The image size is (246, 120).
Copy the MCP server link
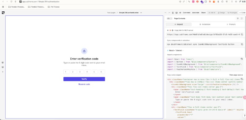(242, 34)
